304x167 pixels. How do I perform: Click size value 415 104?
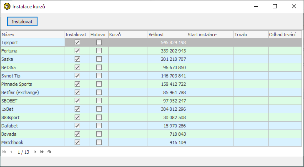click(x=178, y=142)
